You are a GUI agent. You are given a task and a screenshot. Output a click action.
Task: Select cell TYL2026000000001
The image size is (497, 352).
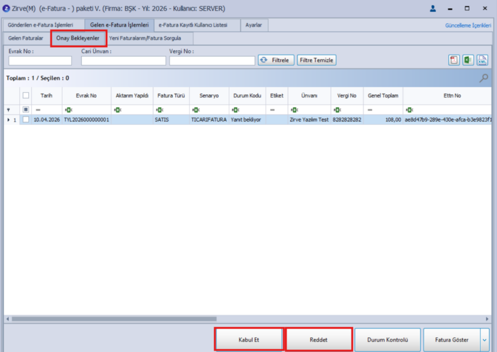86,120
